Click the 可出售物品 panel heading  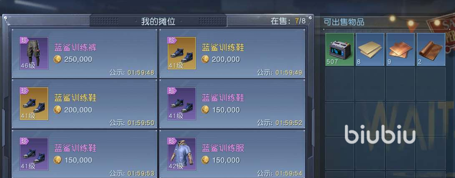click(x=344, y=22)
